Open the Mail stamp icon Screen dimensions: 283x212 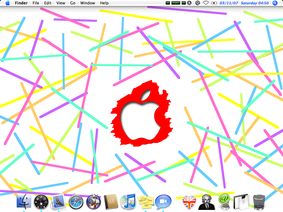point(59,202)
